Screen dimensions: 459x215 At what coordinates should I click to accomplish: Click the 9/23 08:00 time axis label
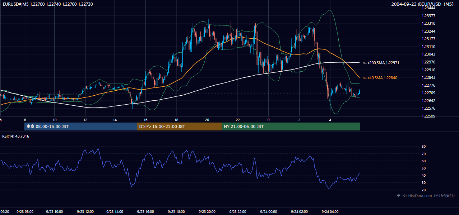coord(25,212)
